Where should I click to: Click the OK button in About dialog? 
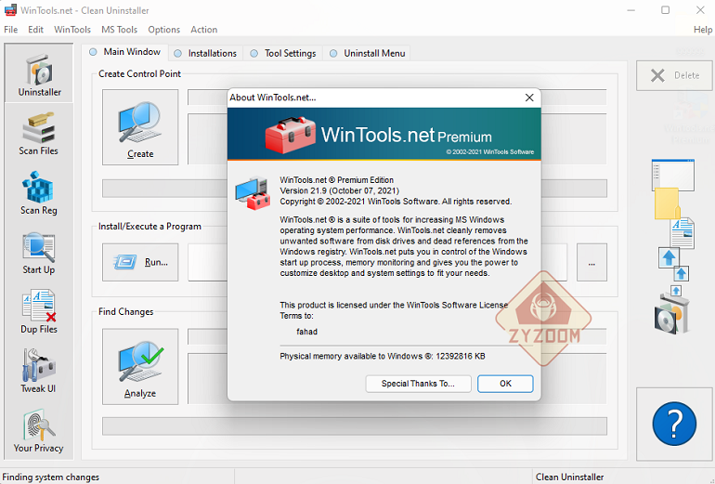pyautogui.click(x=505, y=384)
